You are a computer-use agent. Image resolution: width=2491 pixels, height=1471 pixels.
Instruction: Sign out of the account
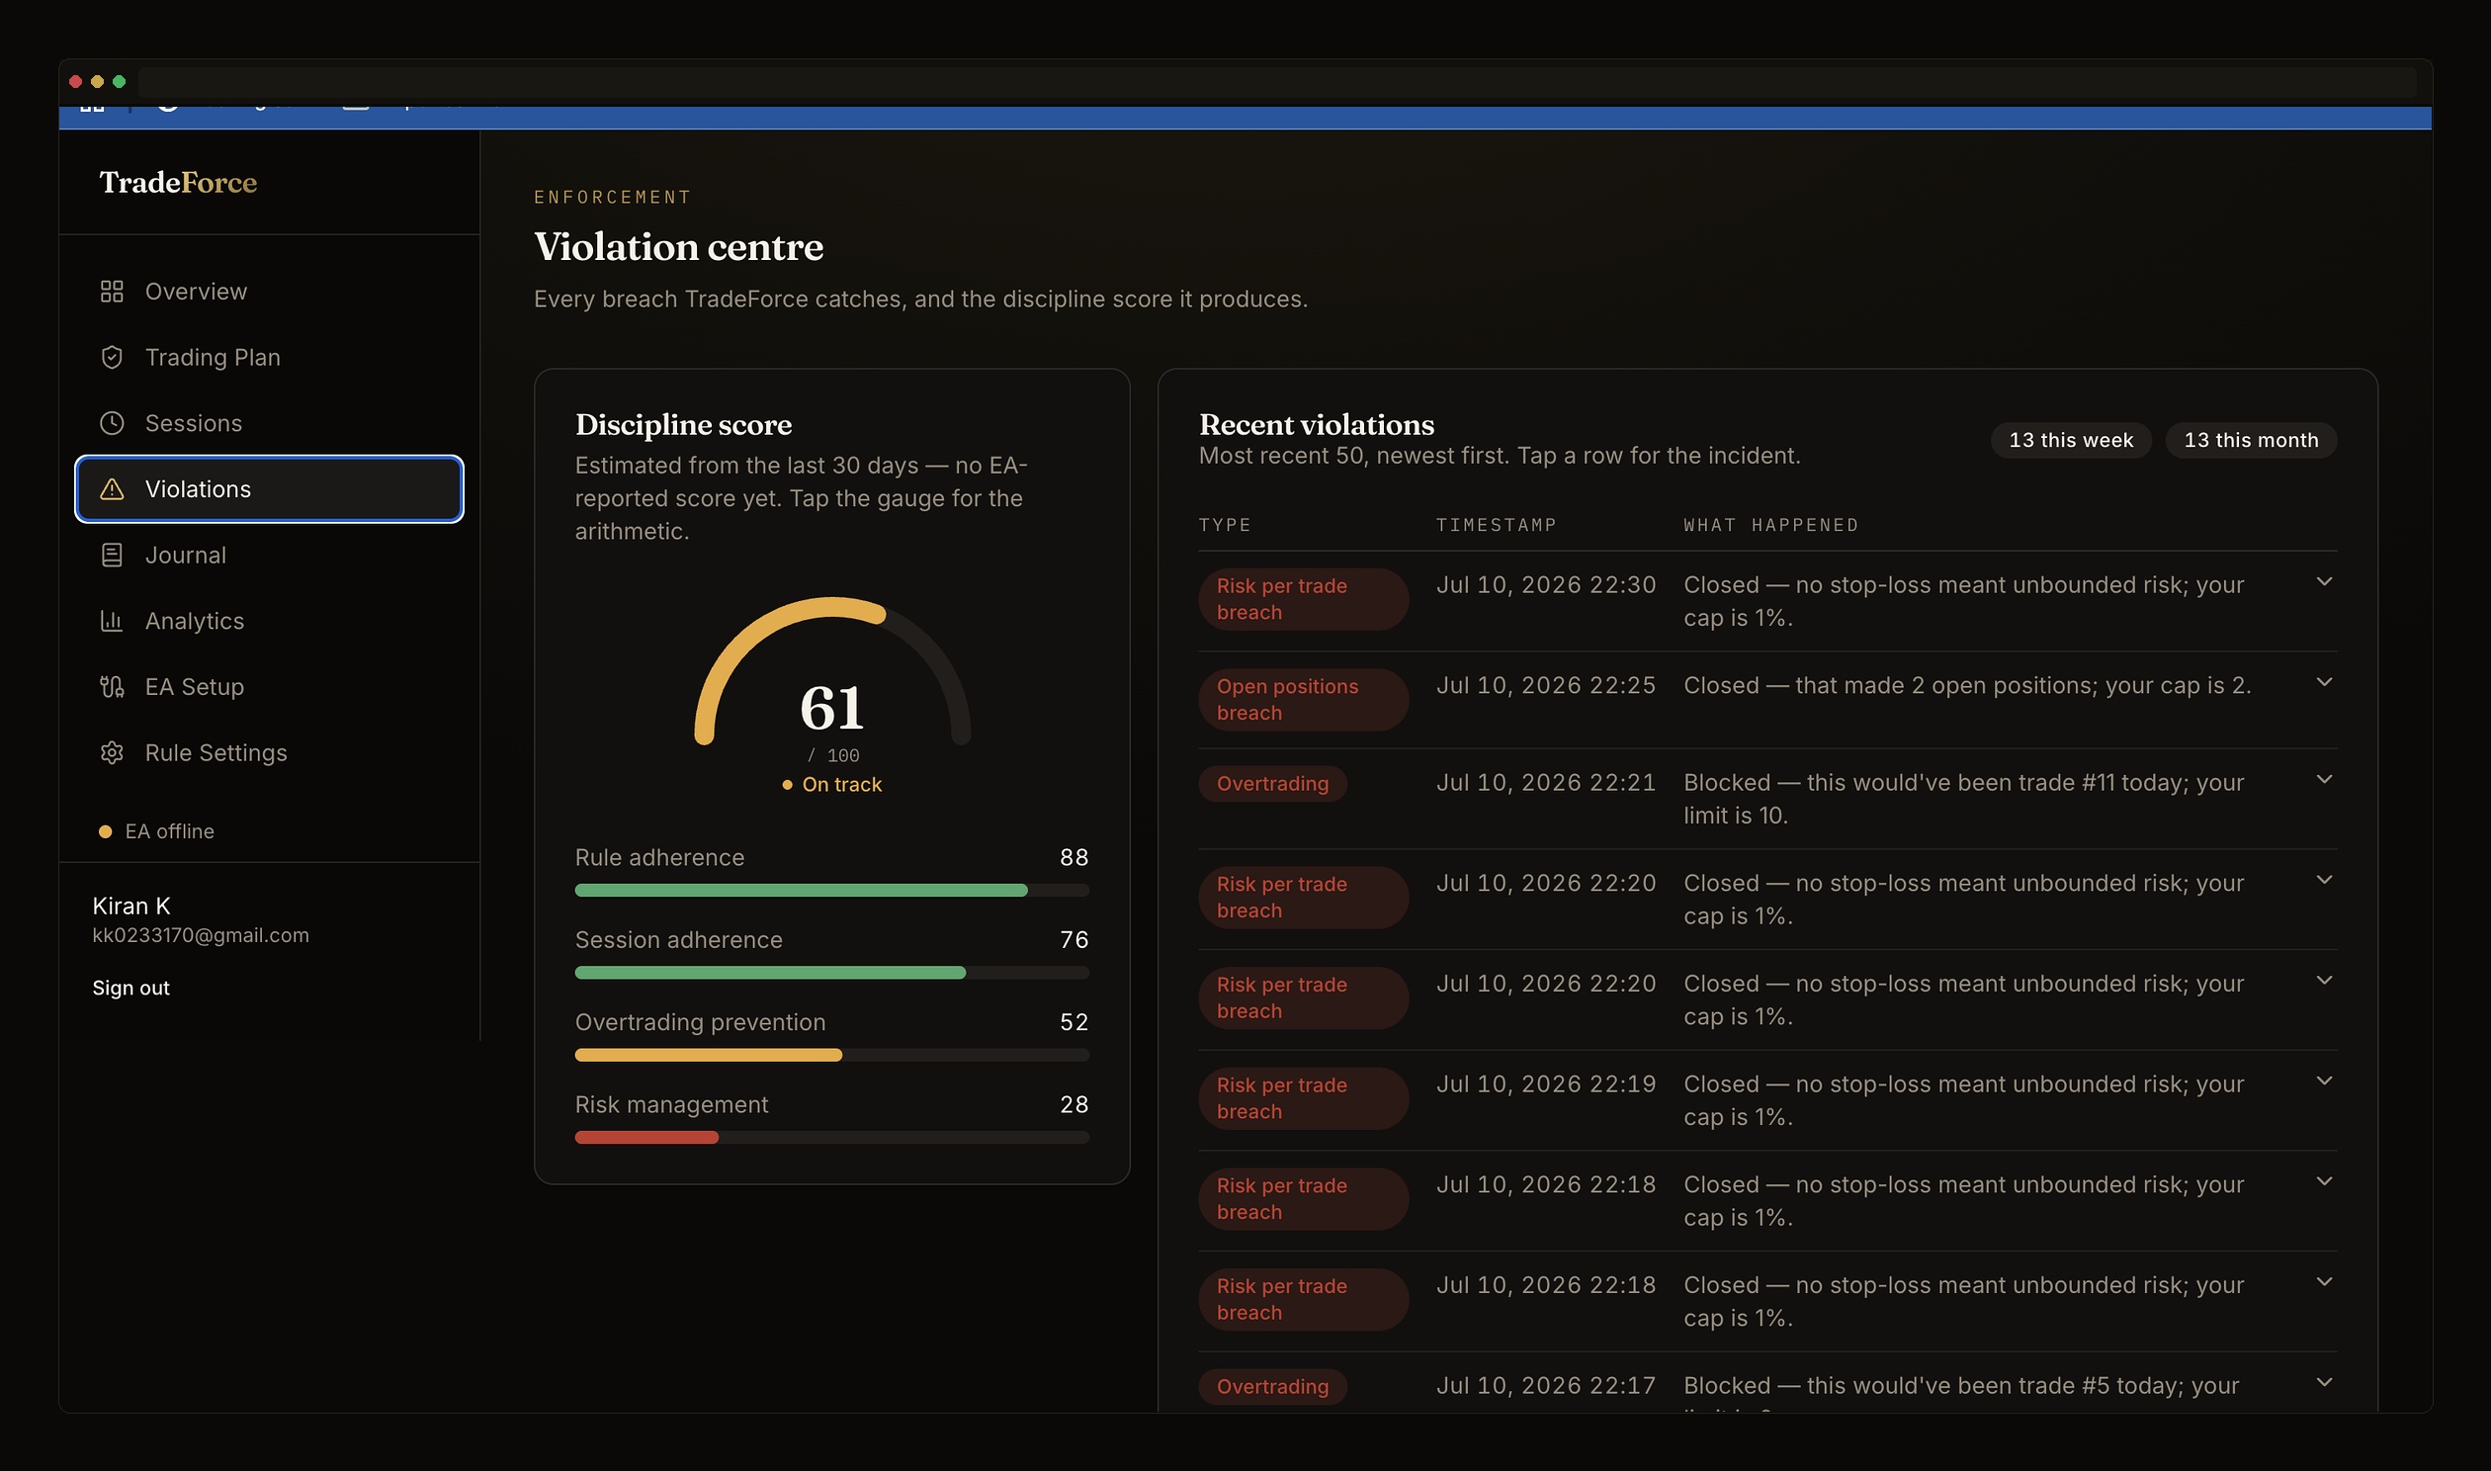pos(130,988)
